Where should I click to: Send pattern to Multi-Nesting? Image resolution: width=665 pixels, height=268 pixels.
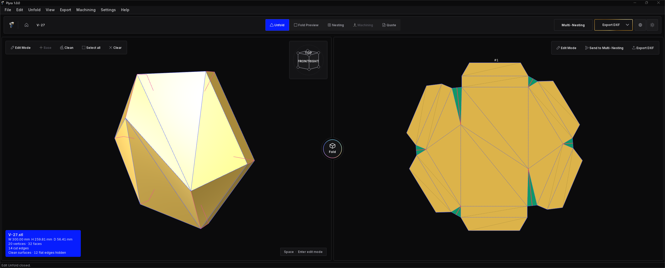(604, 48)
